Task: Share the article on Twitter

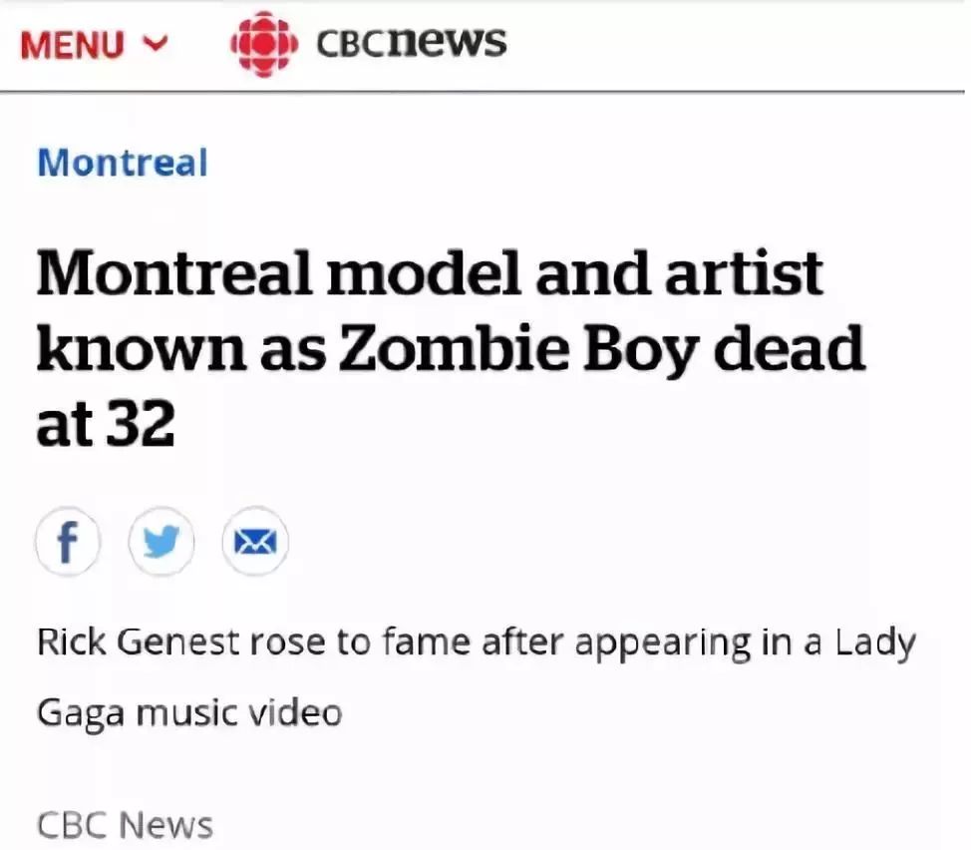Action: 162,542
